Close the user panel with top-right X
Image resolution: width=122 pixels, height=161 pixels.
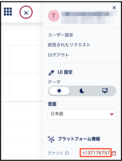pyautogui.click(x=114, y=8)
